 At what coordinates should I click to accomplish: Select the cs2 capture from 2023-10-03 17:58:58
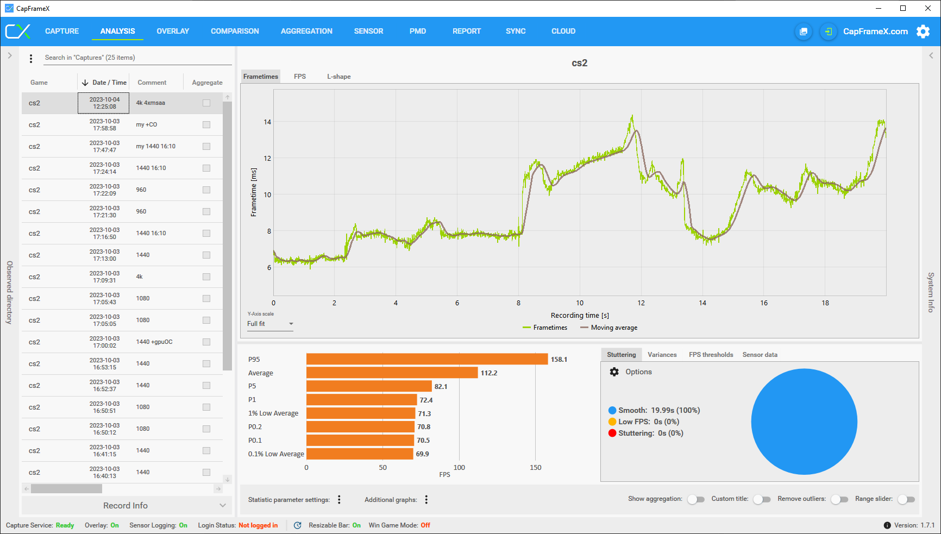click(x=122, y=125)
